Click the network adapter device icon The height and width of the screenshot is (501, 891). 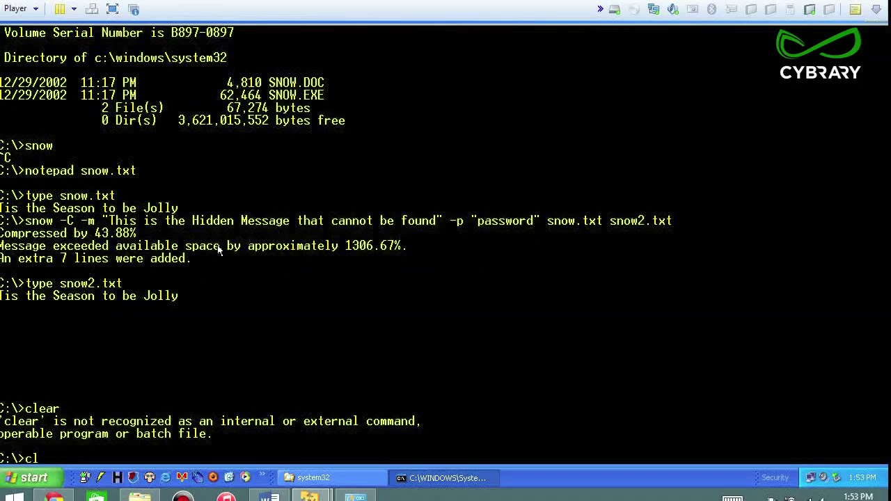pyautogui.click(x=654, y=9)
